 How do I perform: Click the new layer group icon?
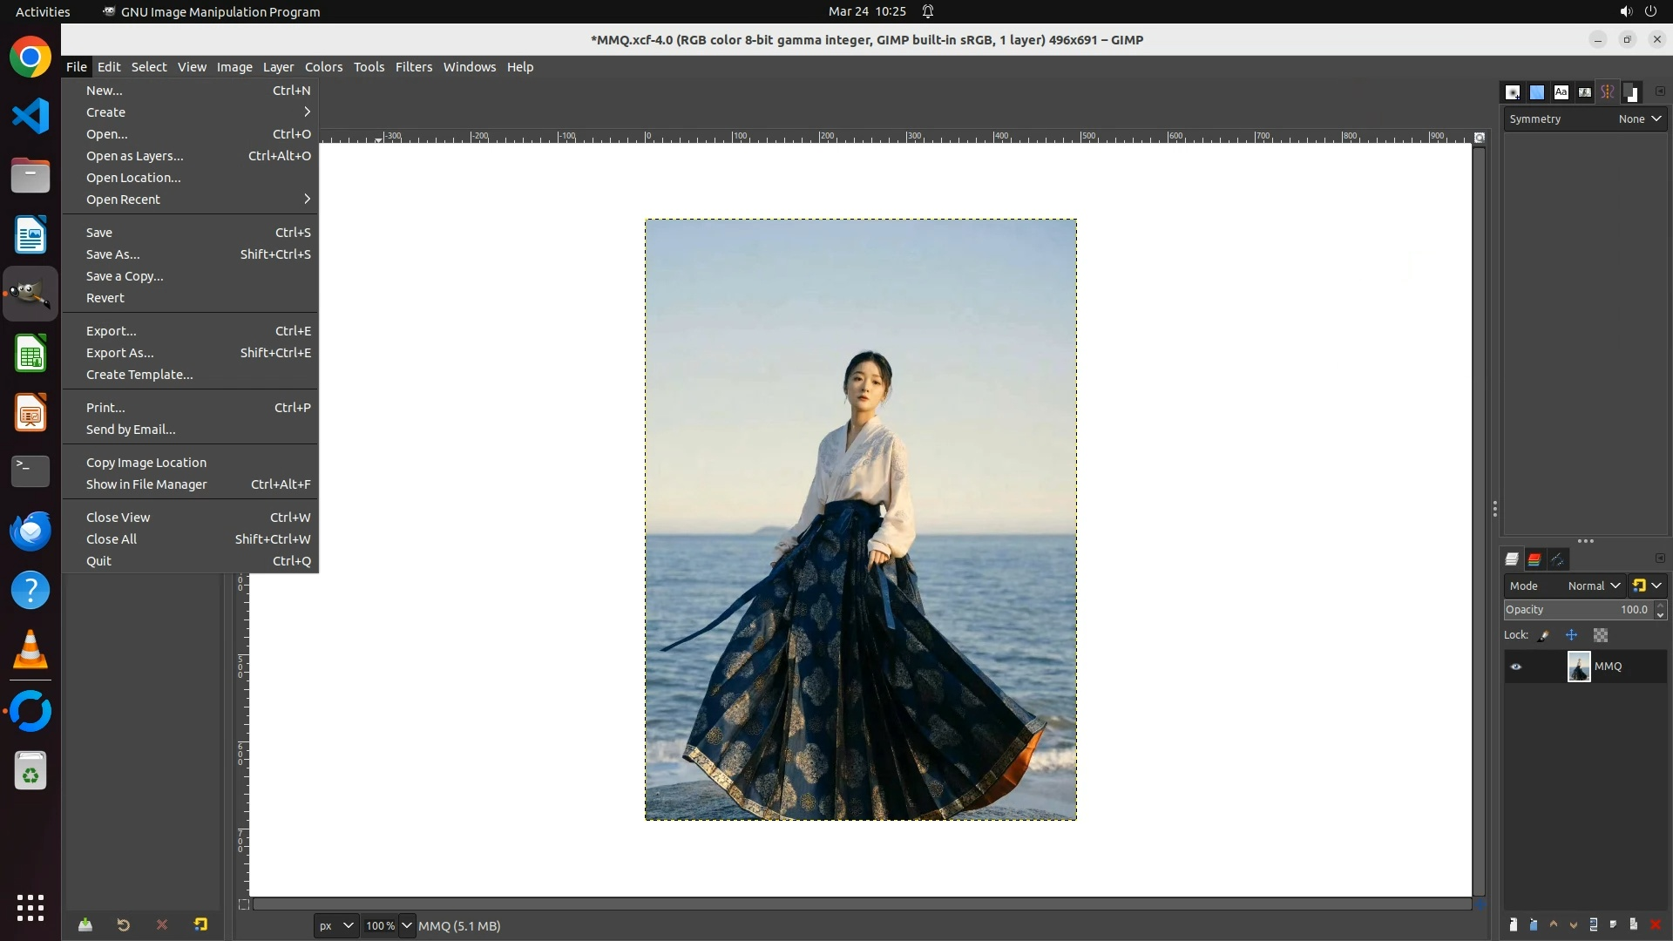click(1534, 924)
